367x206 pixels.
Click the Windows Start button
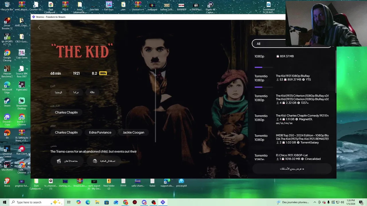pos(5,202)
